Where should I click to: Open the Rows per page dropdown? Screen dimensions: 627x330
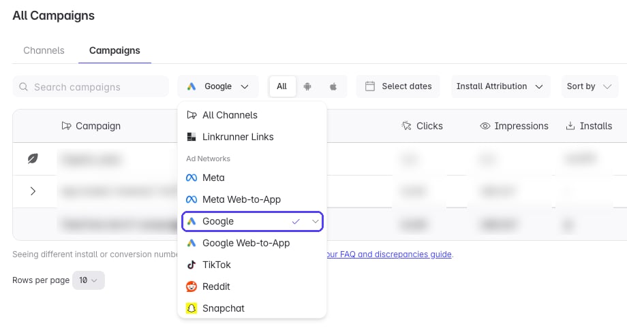click(89, 280)
